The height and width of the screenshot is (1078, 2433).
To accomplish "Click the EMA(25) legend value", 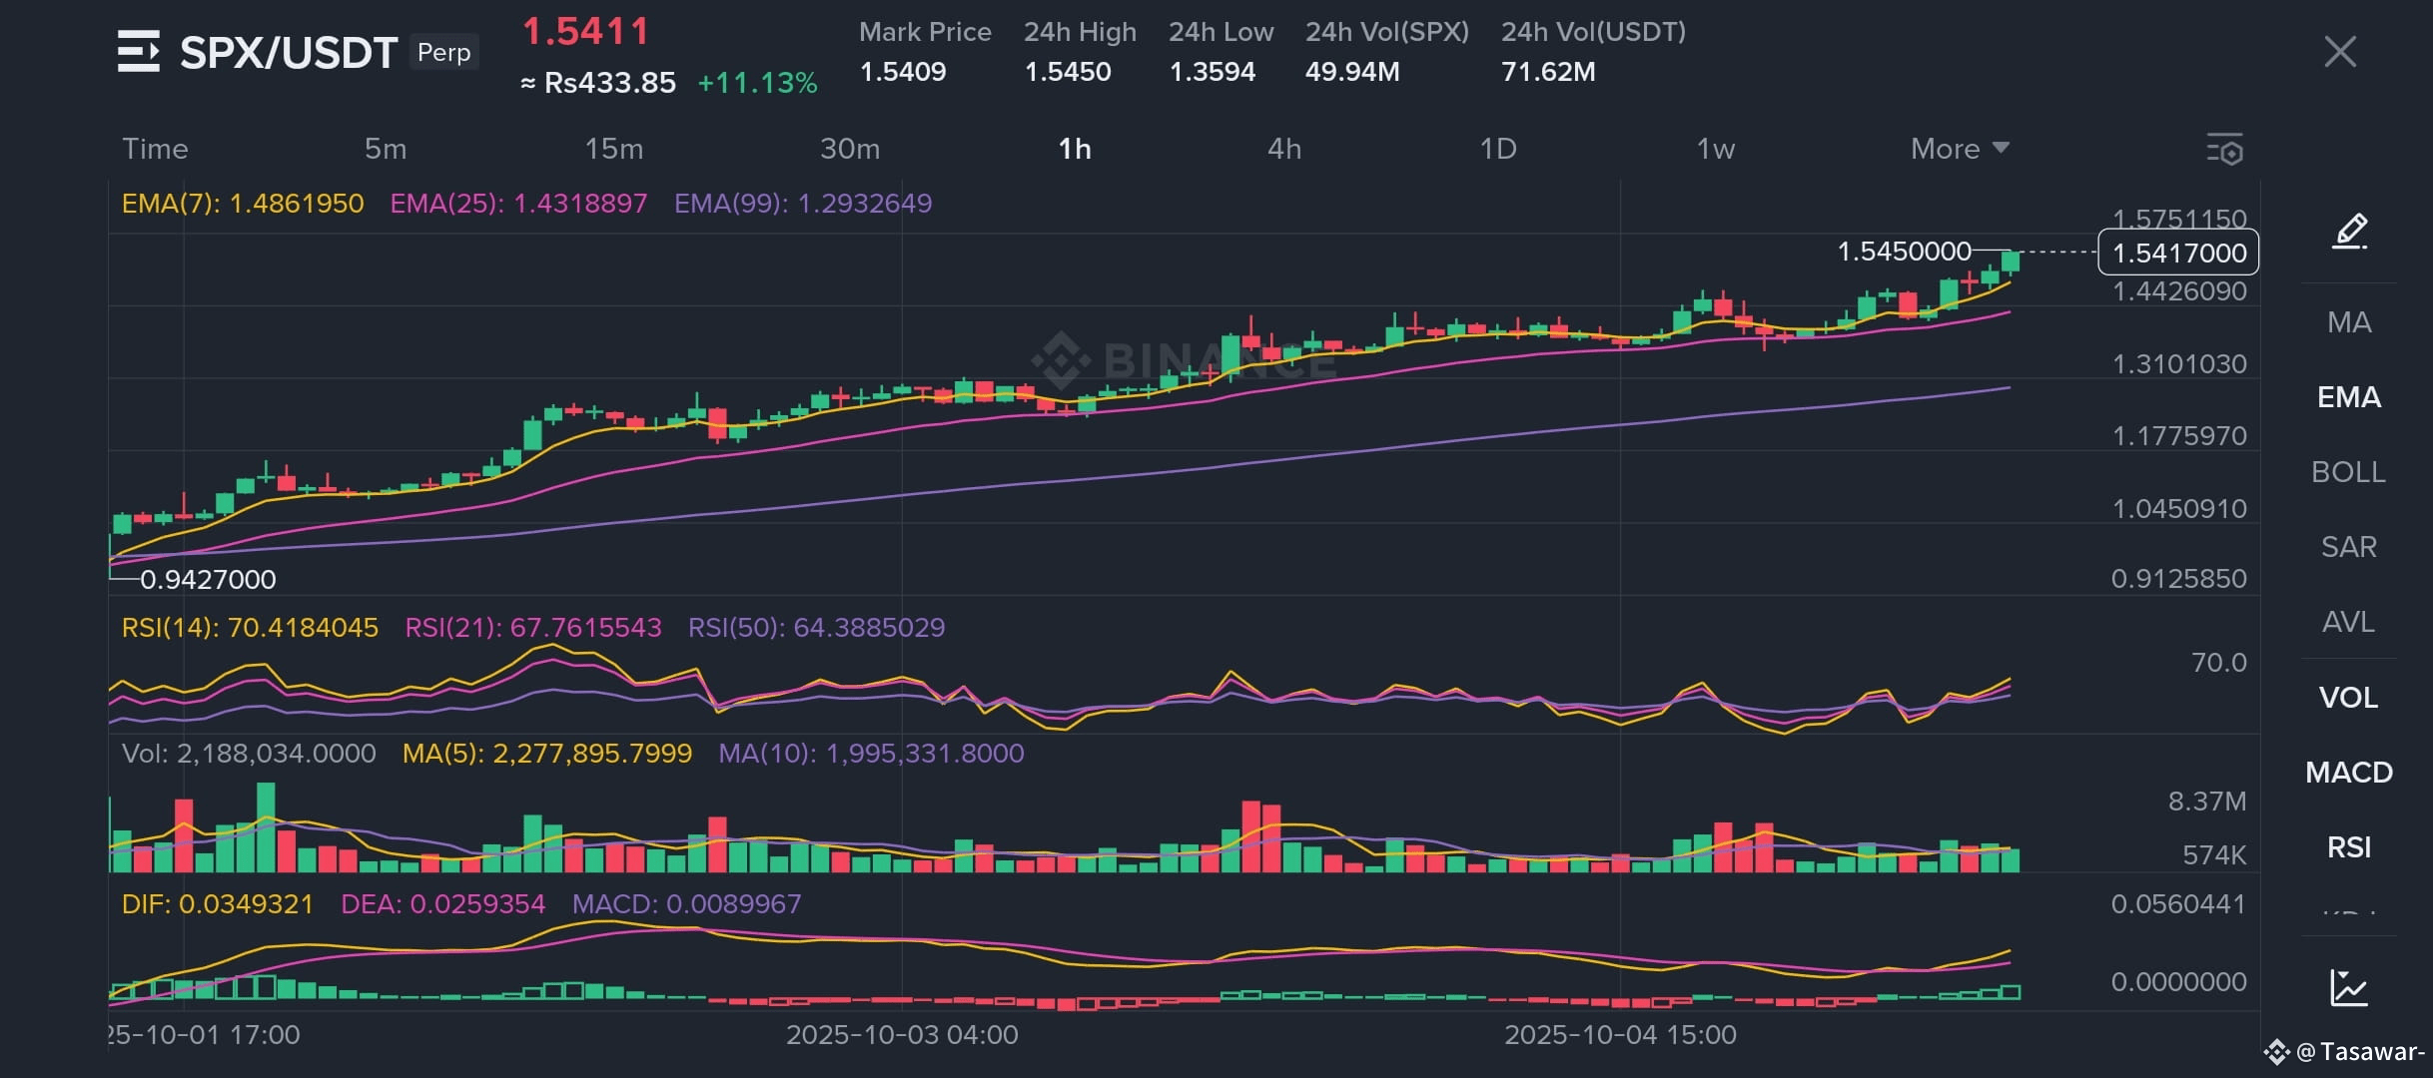I will 518,204.
